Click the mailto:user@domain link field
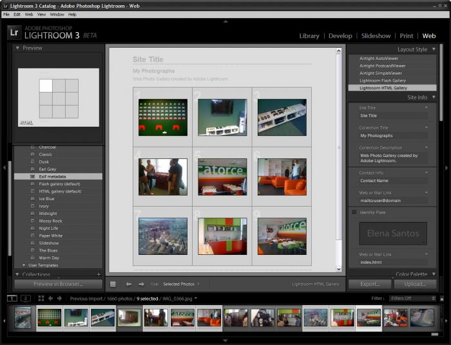Image resolution: width=451 pixels, height=345 pixels. 393,201
